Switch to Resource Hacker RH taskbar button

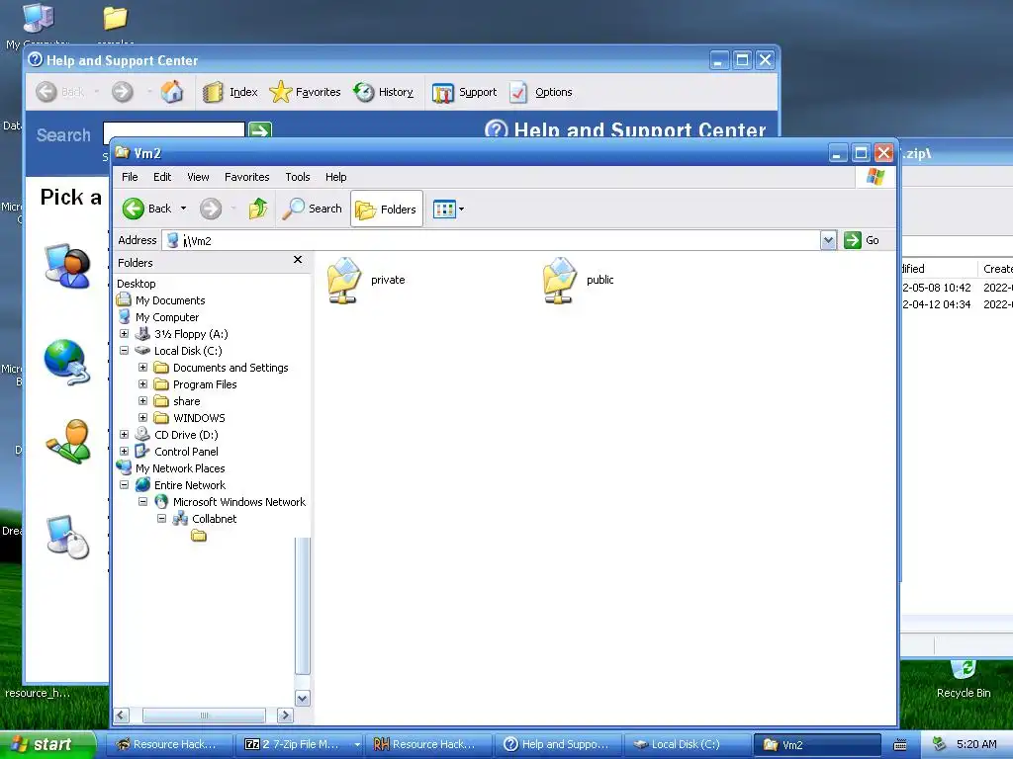pyautogui.click(x=428, y=744)
